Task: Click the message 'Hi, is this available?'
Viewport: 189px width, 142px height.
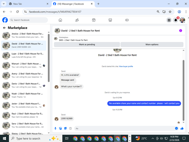Action: [70, 75]
